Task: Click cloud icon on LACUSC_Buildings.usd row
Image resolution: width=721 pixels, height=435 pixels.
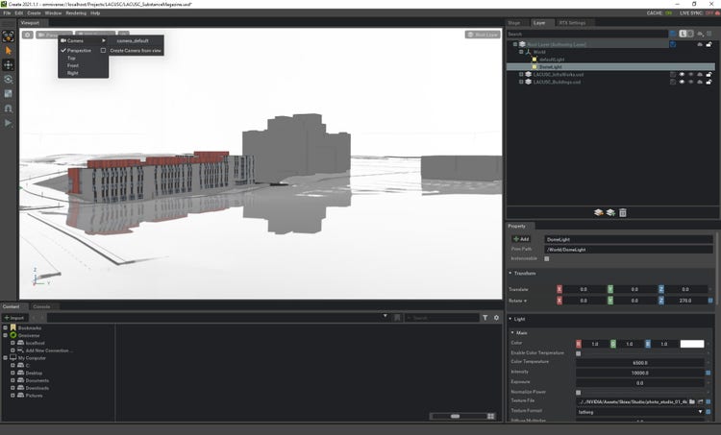Action: (x=700, y=82)
